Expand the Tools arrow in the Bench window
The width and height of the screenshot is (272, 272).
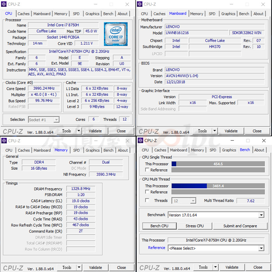pyautogui.click(x=216, y=267)
